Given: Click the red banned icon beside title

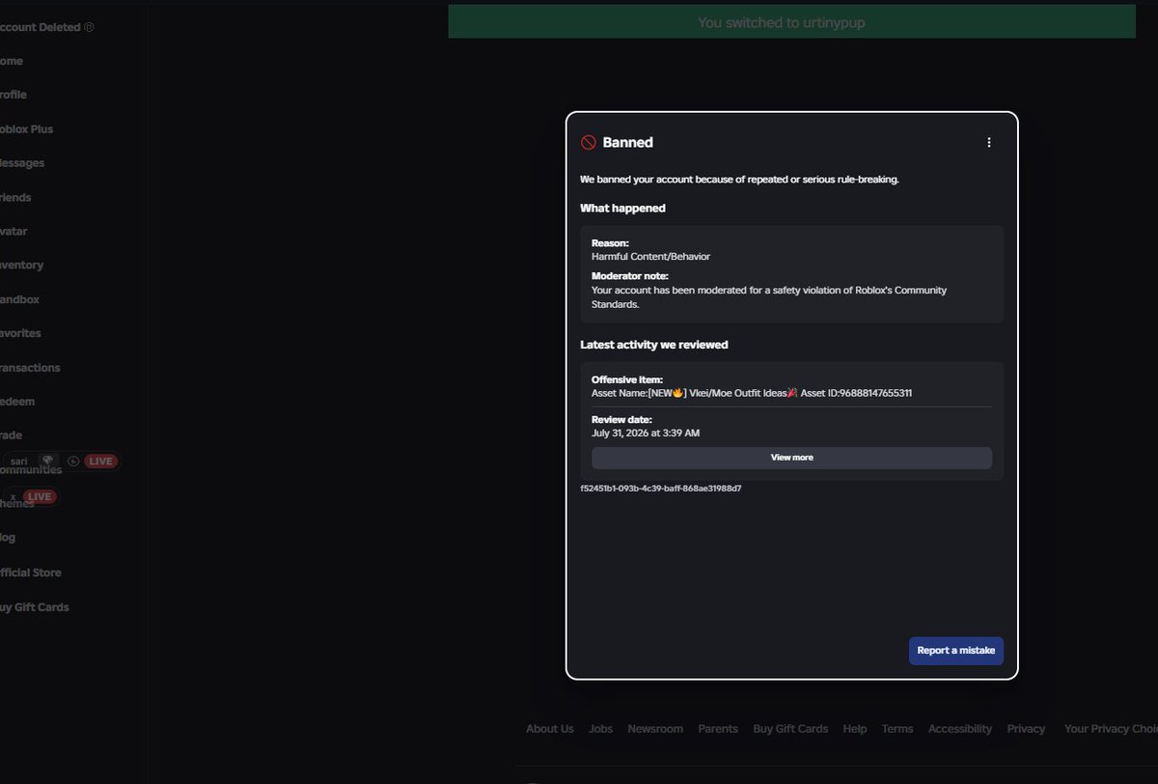Looking at the screenshot, I should pyautogui.click(x=588, y=142).
